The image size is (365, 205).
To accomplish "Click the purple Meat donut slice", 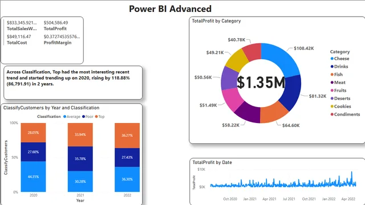I will [249, 112].
